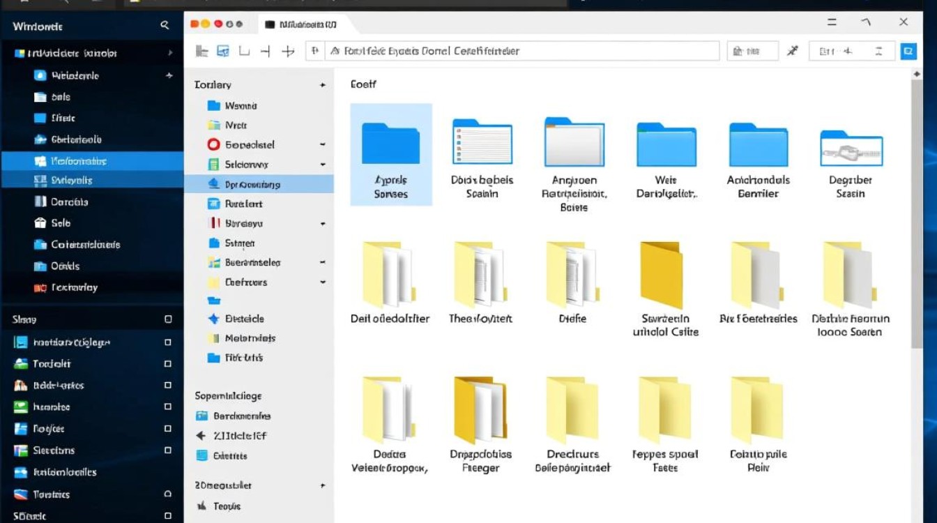Image resolution: width=937 pixels, height=523 pixels.
Task: Select the window tab at the top
Action: 301,24
